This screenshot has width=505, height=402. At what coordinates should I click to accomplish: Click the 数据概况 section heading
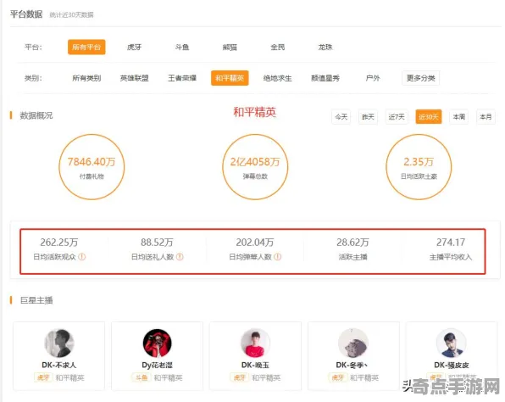click(36, 115)
